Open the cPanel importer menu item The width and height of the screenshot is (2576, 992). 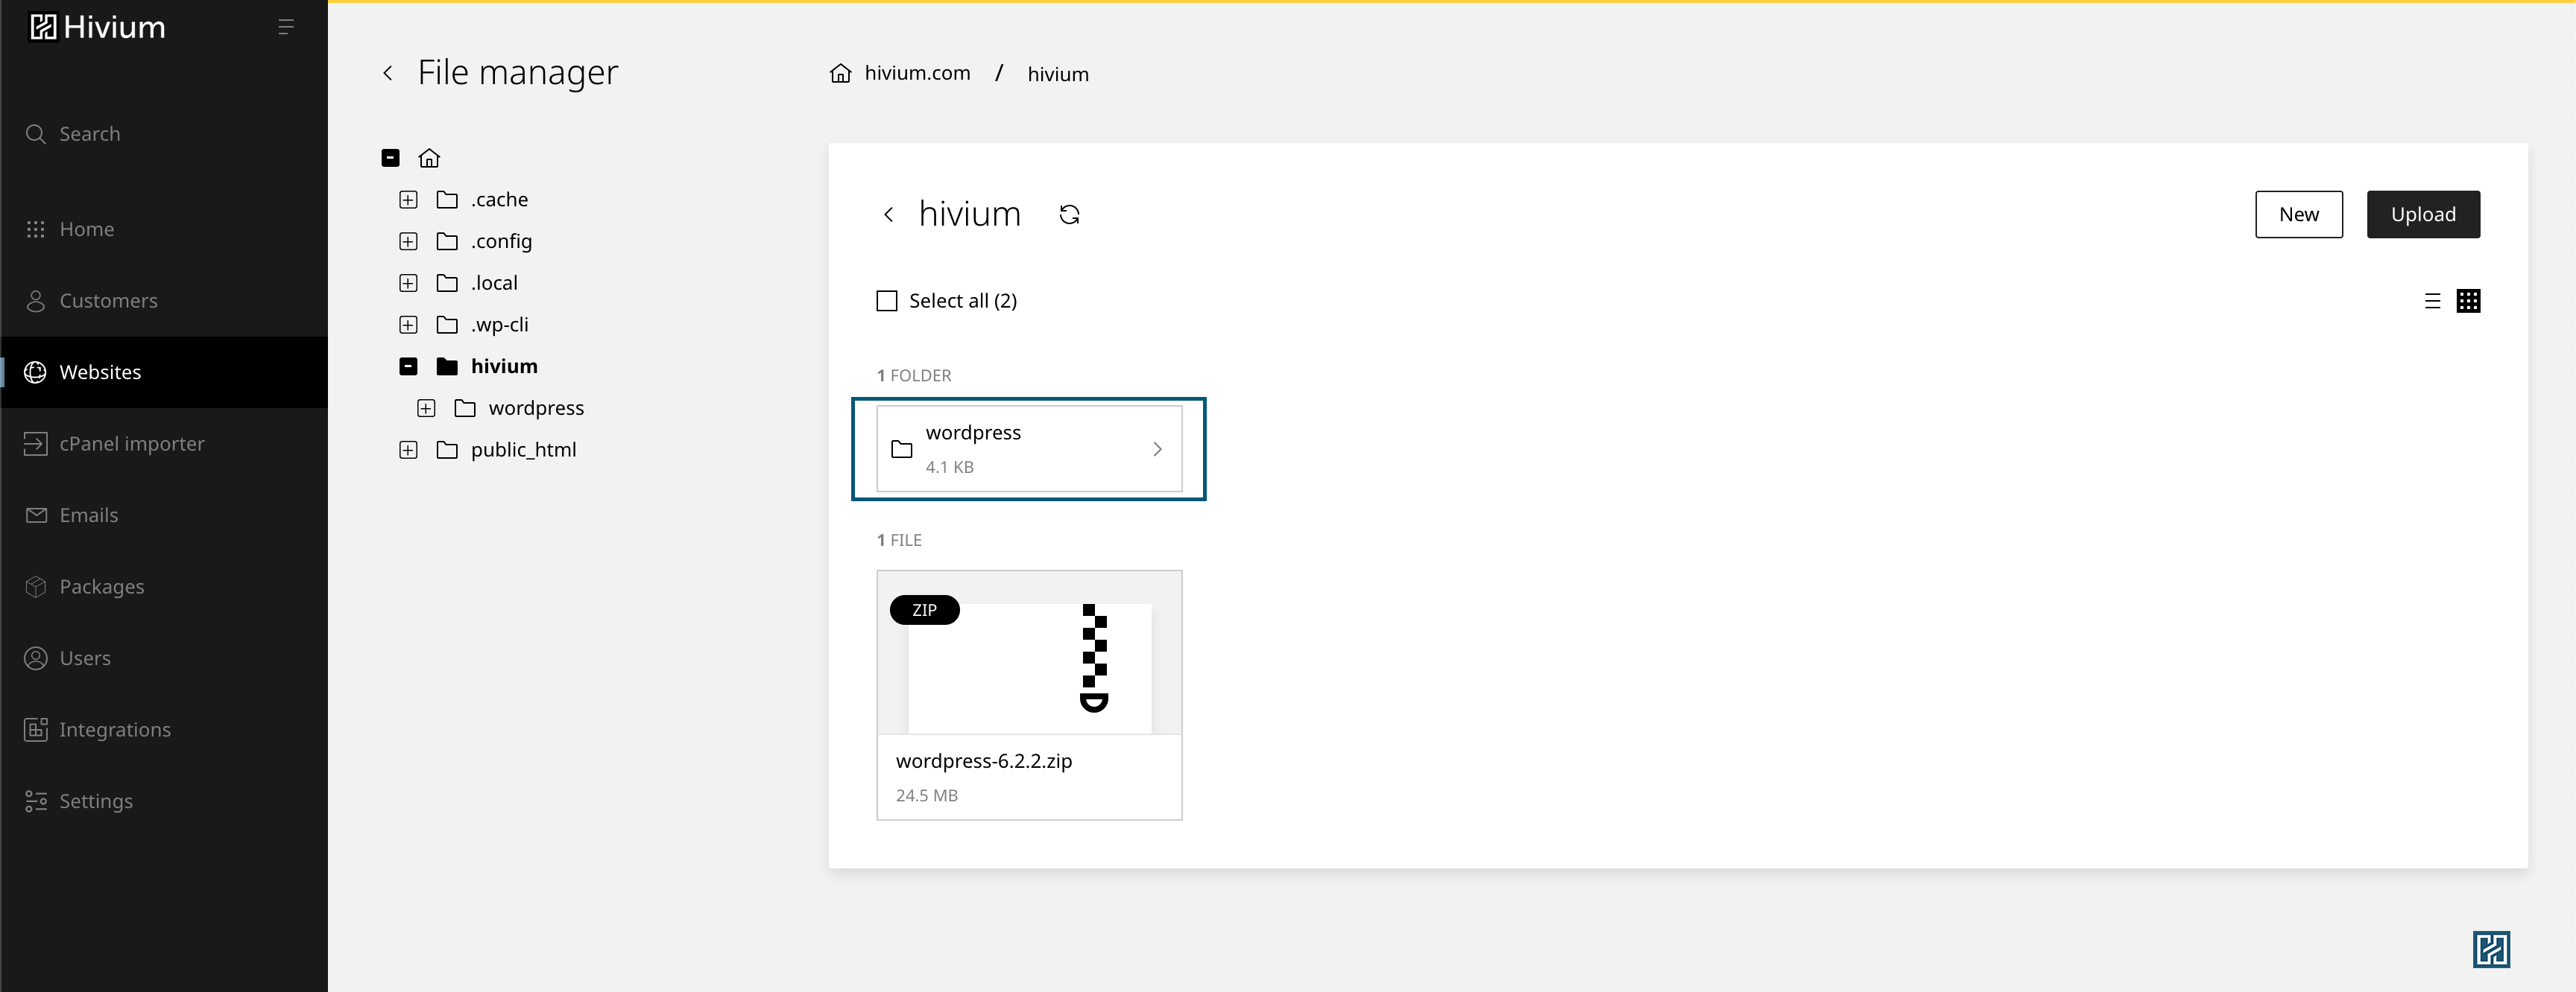164,444
